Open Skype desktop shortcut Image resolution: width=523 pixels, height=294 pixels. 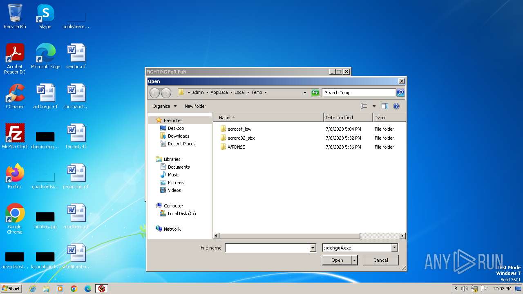[45, 17]
